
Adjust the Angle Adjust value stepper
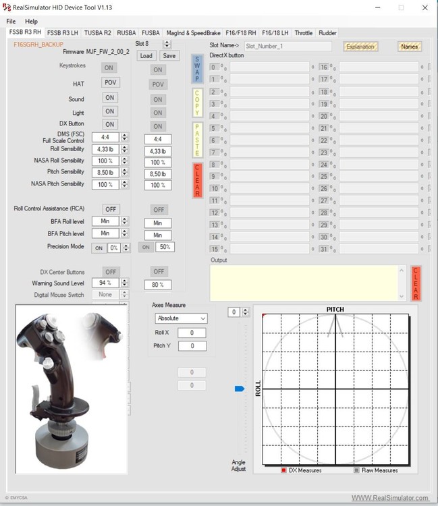coord(246,312)
